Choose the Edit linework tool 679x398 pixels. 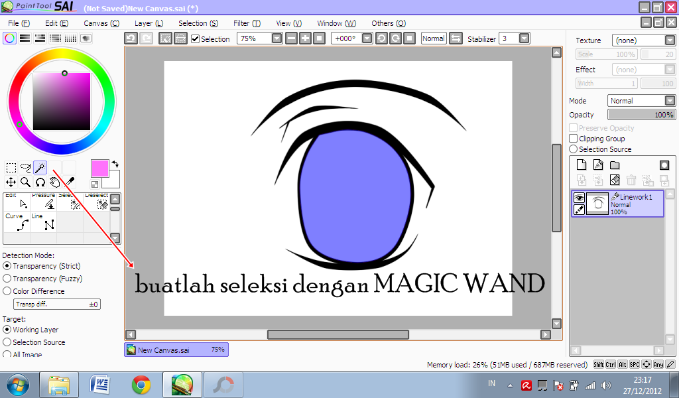tap(17, 202)
